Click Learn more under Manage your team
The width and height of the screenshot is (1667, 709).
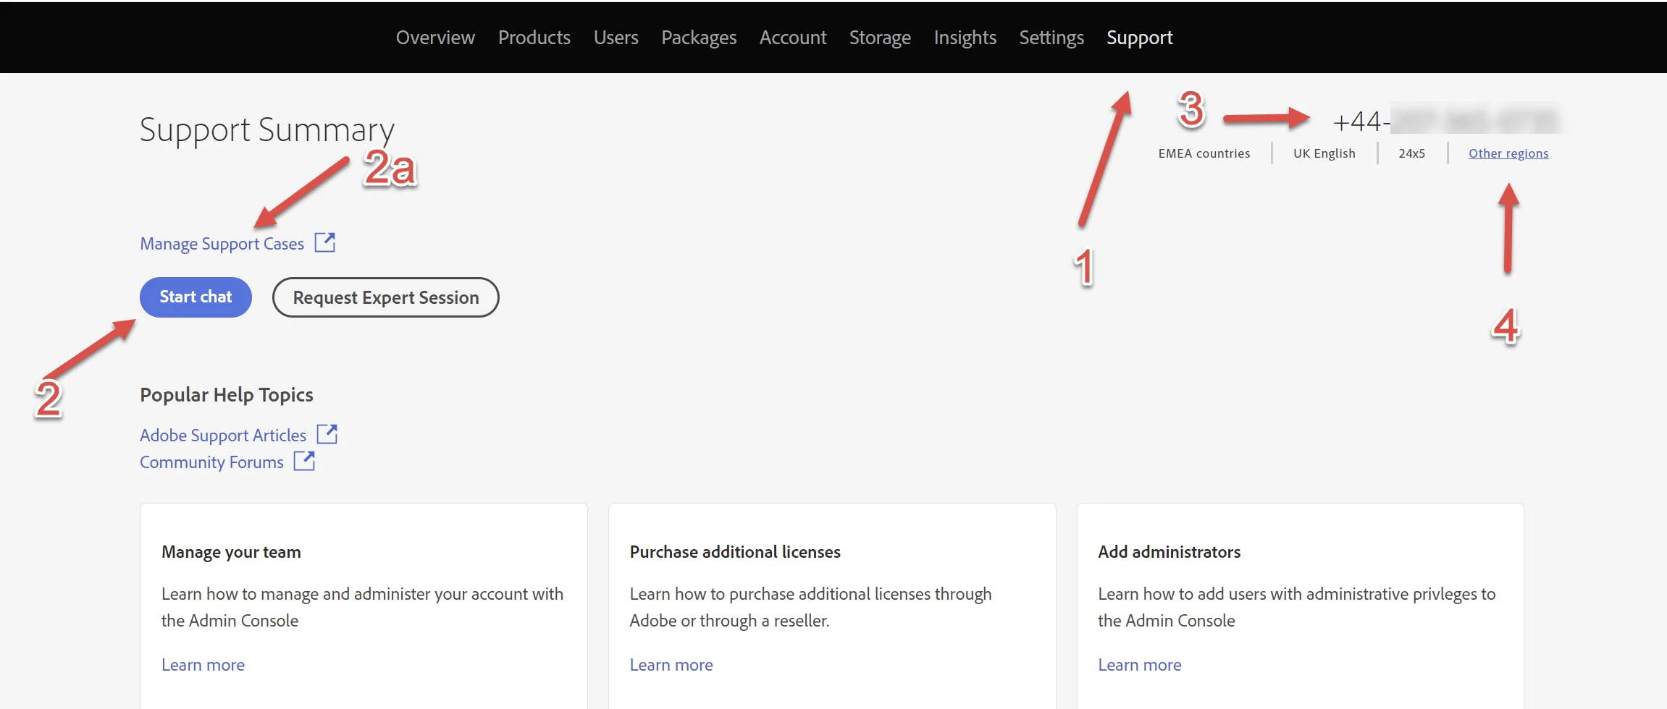coord(203,665)
